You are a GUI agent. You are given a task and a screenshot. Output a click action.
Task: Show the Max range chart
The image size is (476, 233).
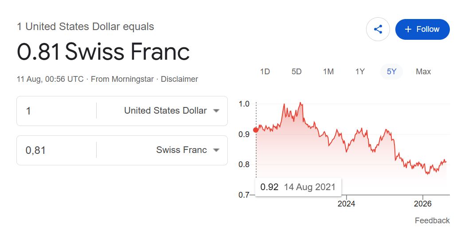423,72
